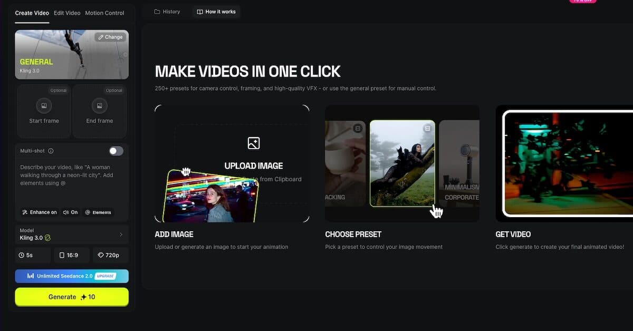Viewport: 633px width, 331px height.
Task: Toggle the Enhance on option
Action: [x=39, y=212]
